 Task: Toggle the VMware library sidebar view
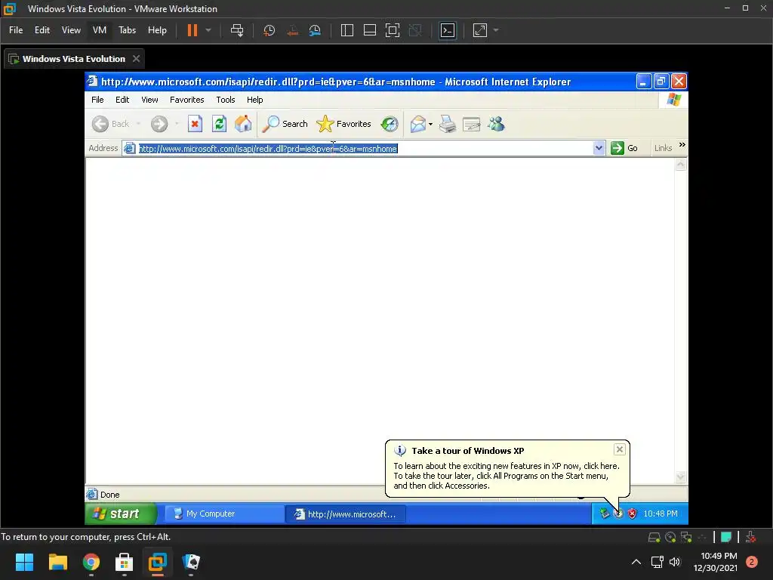pyautogui.click(x=347, y=30)
